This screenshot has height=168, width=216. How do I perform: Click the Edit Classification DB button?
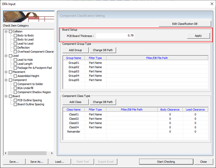point(185,24)
